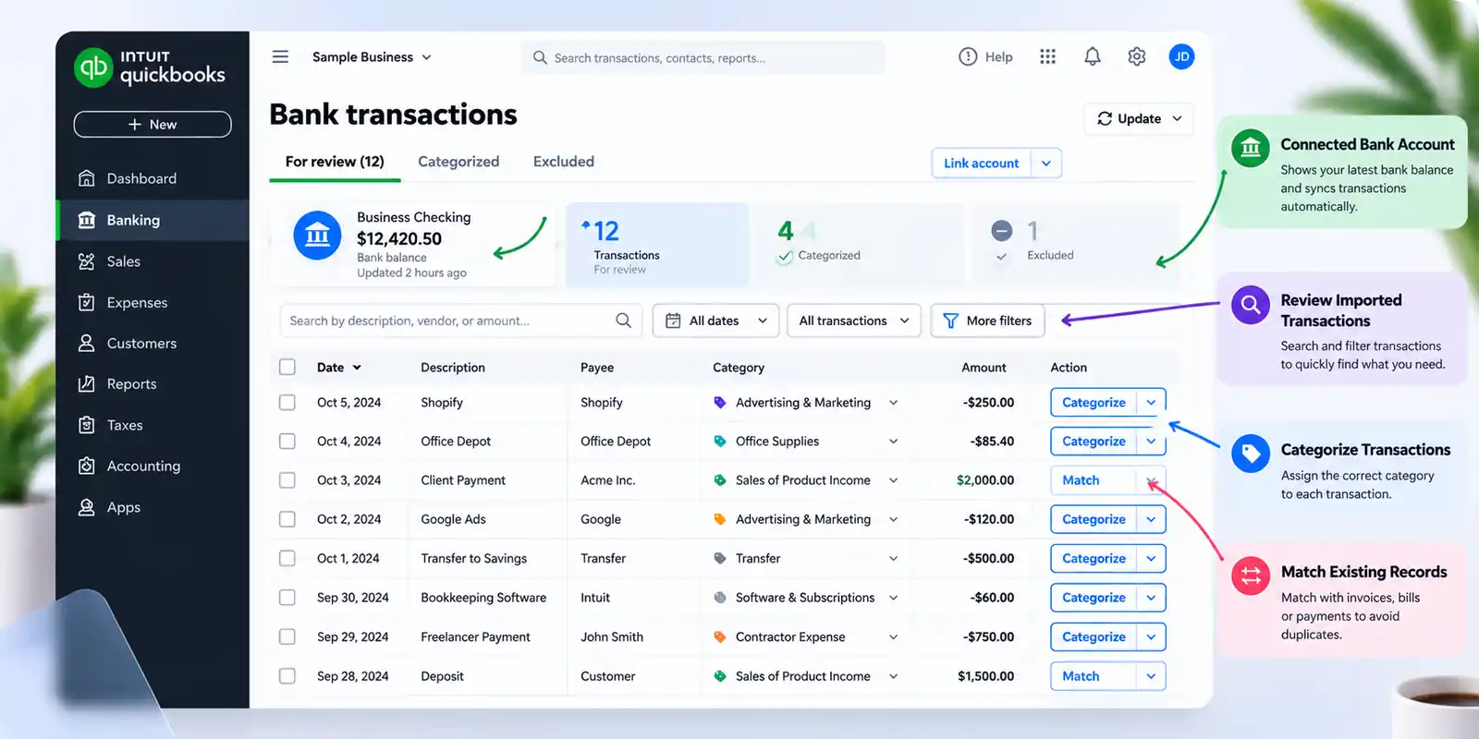
Task: Open notifications bell
Action: pos(1093,57)
